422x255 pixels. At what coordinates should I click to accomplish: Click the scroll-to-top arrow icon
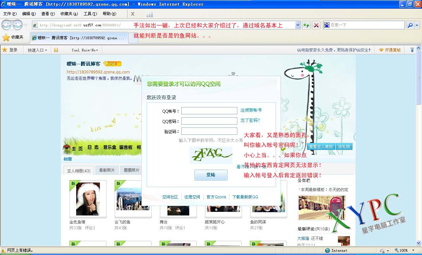(412, 50)
